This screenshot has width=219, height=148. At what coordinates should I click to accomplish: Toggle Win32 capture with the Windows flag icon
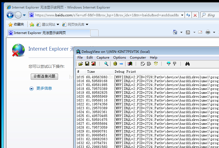[130, 64]
